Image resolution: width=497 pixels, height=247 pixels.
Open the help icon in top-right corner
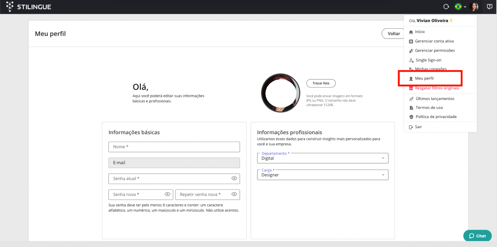pos(489,7)
